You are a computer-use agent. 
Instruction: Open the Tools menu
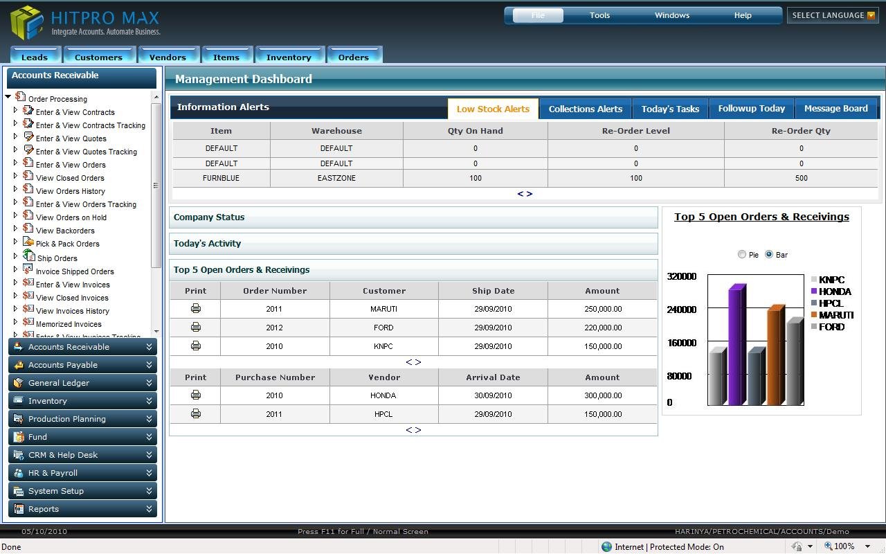click(599, 15)
